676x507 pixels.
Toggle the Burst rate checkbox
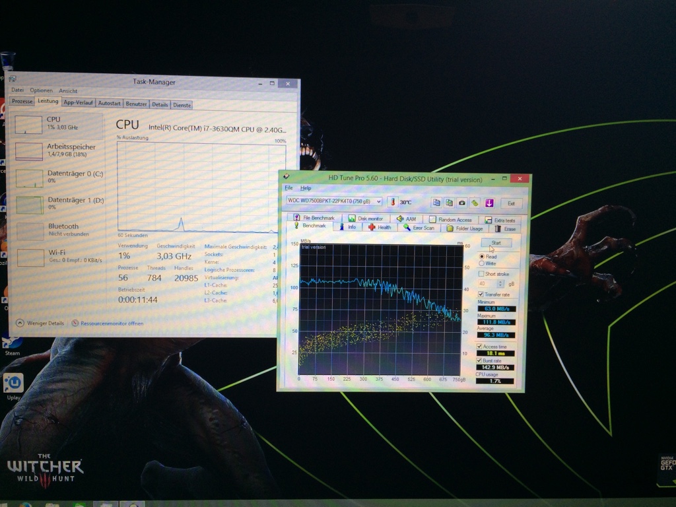pos(479,360)
